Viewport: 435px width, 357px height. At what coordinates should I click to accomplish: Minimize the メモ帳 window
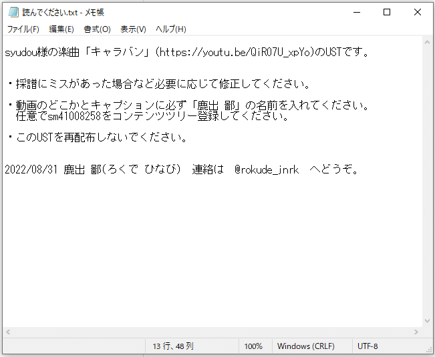click(x=357, y=12)
